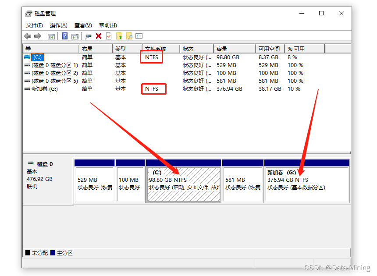Viewport: 377px width, 276px height.
Task: Minimize the Disk Management window
Action: point(302,13)
